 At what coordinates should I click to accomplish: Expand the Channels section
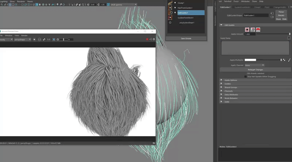221,91
